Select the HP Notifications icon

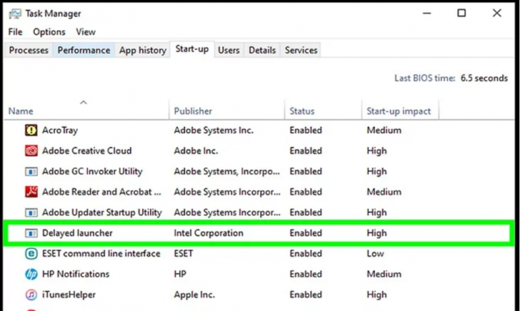pyautogui.click(x=31, y=274)
